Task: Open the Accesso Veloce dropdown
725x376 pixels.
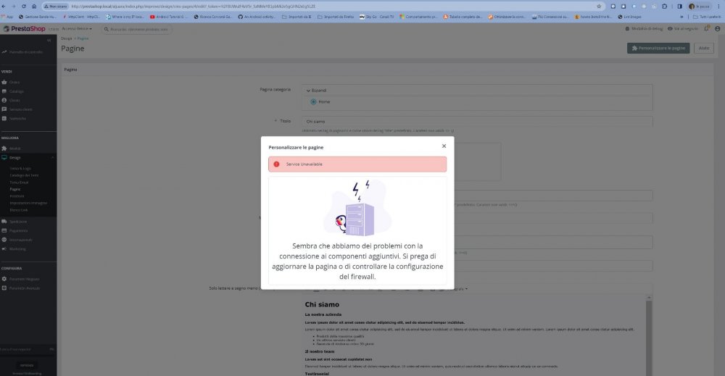Action: (77, 29)
